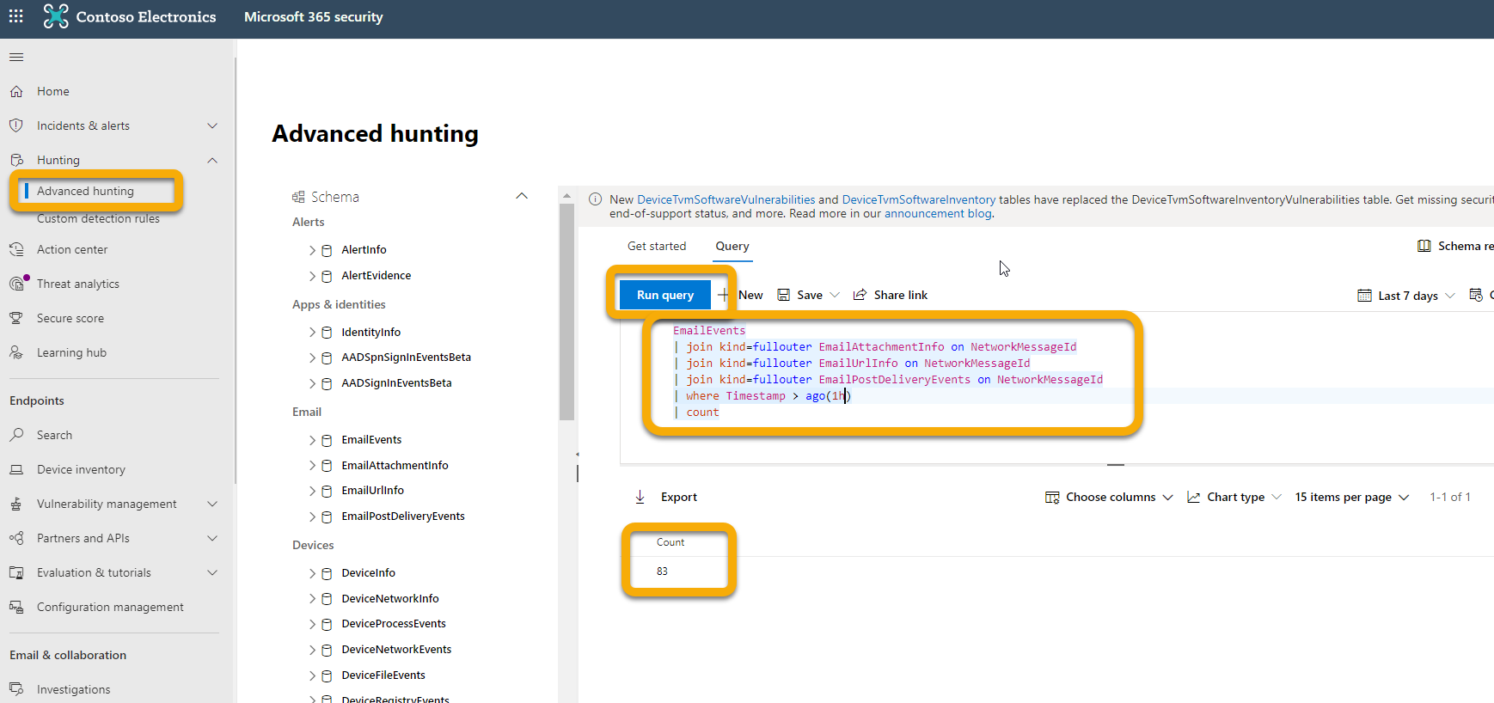1494x703 pixels.
Task: Click the Action center icon
Action: 16,249
